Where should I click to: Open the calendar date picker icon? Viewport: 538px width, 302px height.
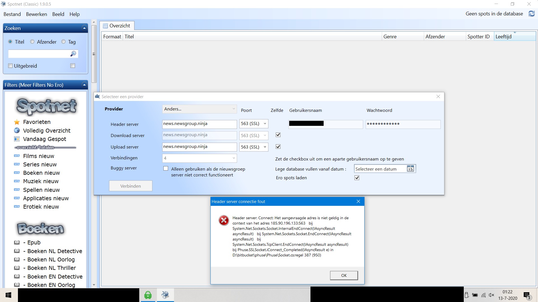pos(410,169)
